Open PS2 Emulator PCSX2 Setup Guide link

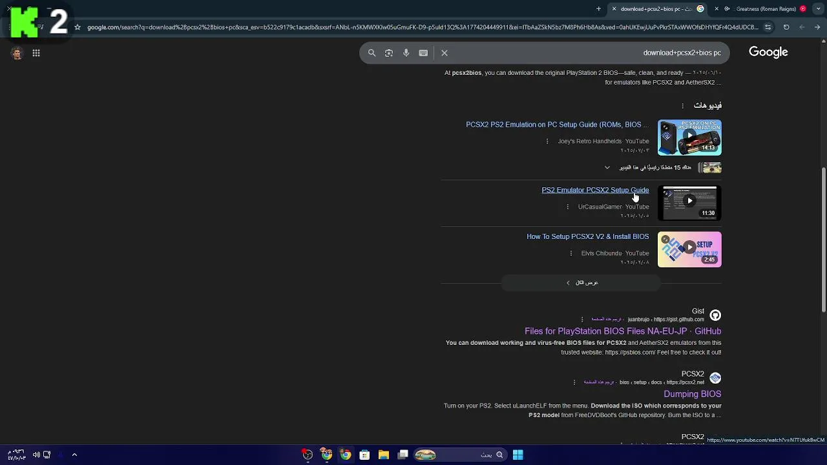point(595,190)
